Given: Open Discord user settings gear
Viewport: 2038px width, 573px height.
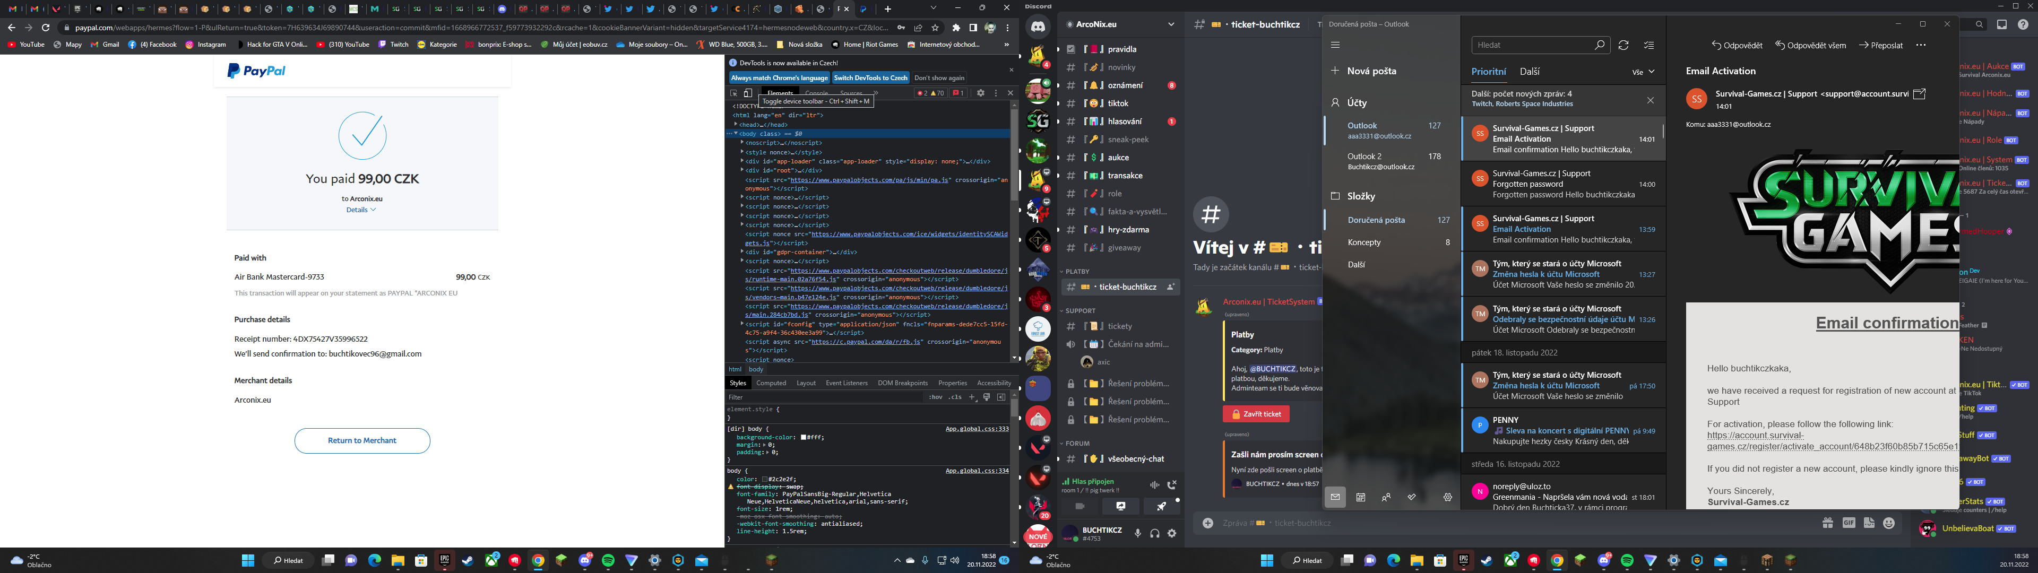Looking at the screenshot, I should [x=1172, y=533].
